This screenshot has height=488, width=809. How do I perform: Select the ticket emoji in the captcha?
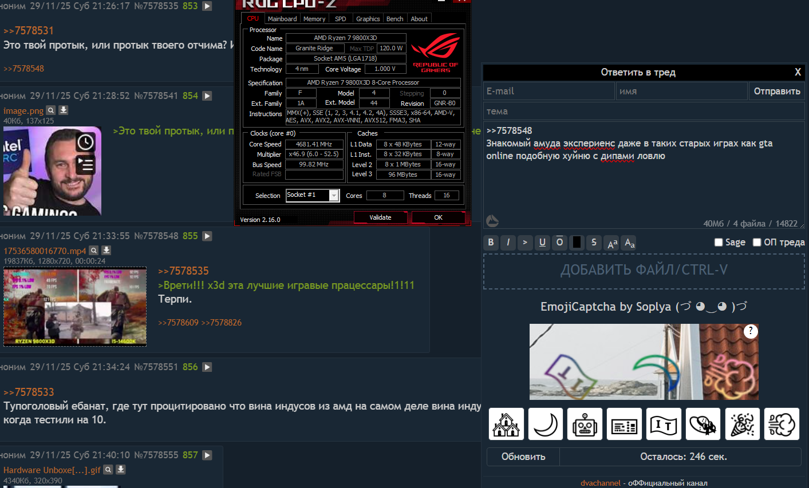click(x=624, y=424)
